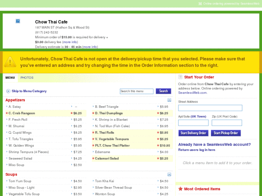Open the Skip to Menu Category dropdown
The image size is (262, 196).
click(x=26, y=91)
